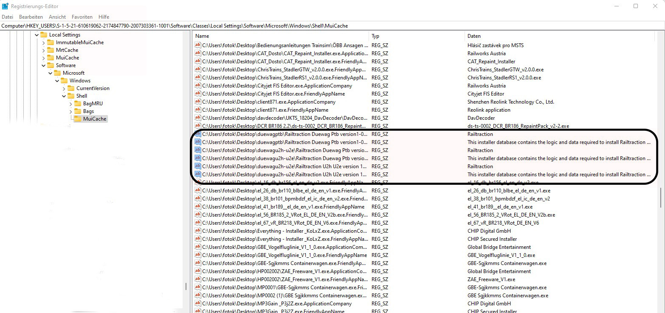The height and width of the screenshot is (313, 665).
Task: Click the BagMRU folder icon
Action: coord(78,104)
